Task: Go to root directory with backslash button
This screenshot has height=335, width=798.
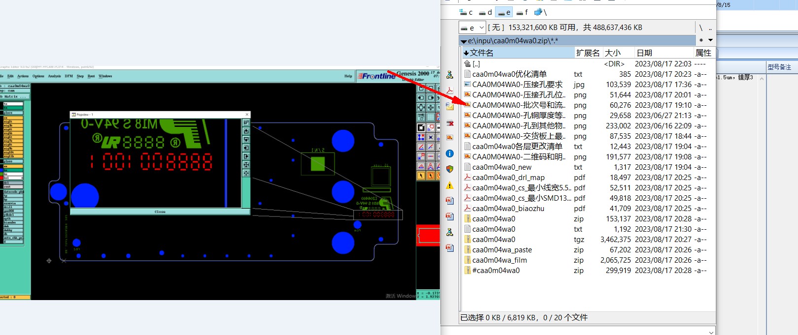Action: (x=700, y=28)
